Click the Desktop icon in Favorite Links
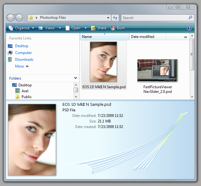The image size is (201, 186). pyautogui.click(x=10, y=46)
